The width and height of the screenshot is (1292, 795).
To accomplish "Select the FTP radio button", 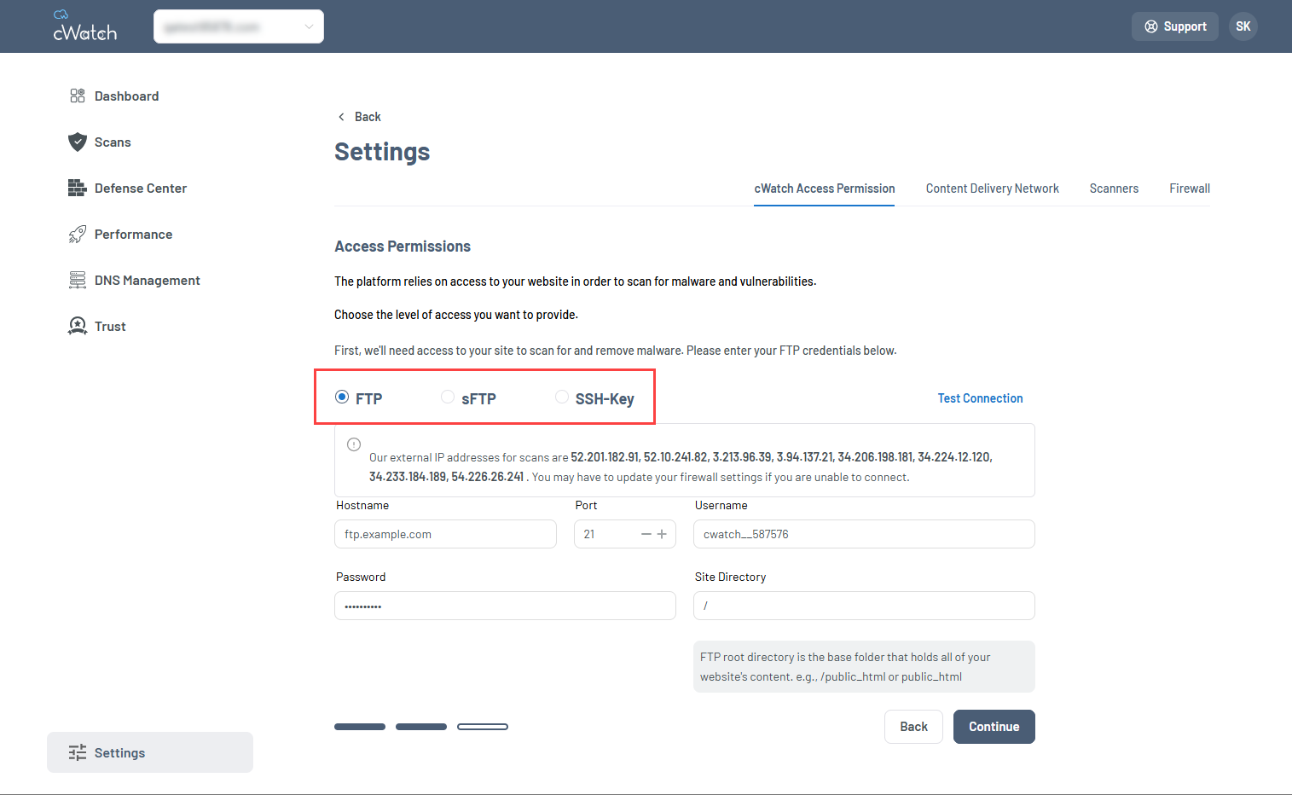I will (x=342, y=397).
